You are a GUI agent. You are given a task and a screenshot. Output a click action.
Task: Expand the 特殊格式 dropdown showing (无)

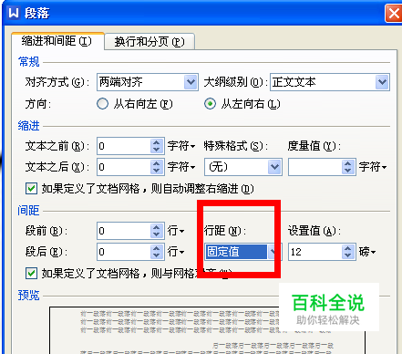[x=243, y=167]
